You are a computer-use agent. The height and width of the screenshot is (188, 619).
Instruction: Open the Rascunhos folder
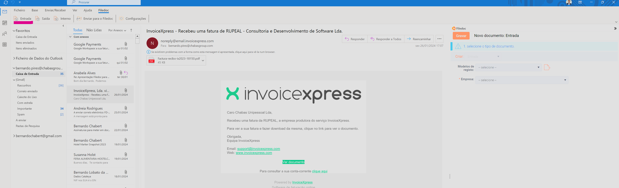coord(24,86)
